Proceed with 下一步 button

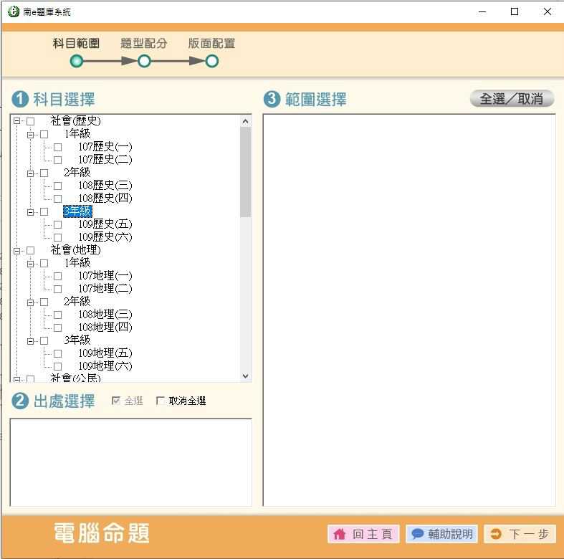[520, 534]
